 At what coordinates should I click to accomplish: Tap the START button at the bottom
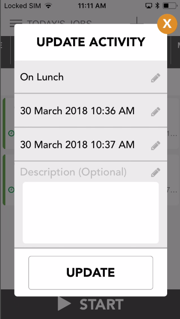(91, 304)
